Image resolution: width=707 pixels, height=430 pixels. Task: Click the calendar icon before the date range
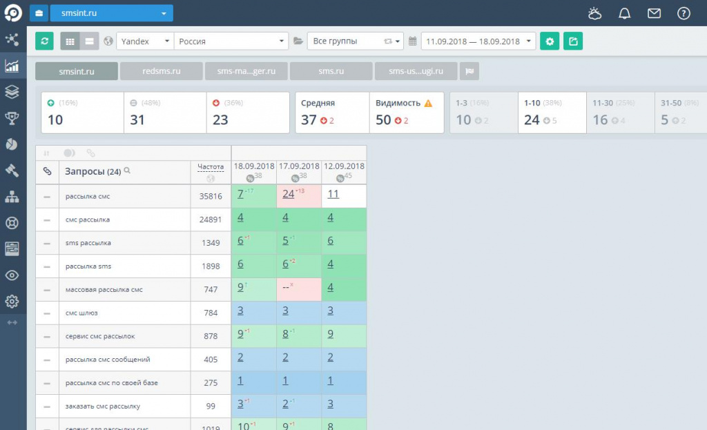[413, 41]
